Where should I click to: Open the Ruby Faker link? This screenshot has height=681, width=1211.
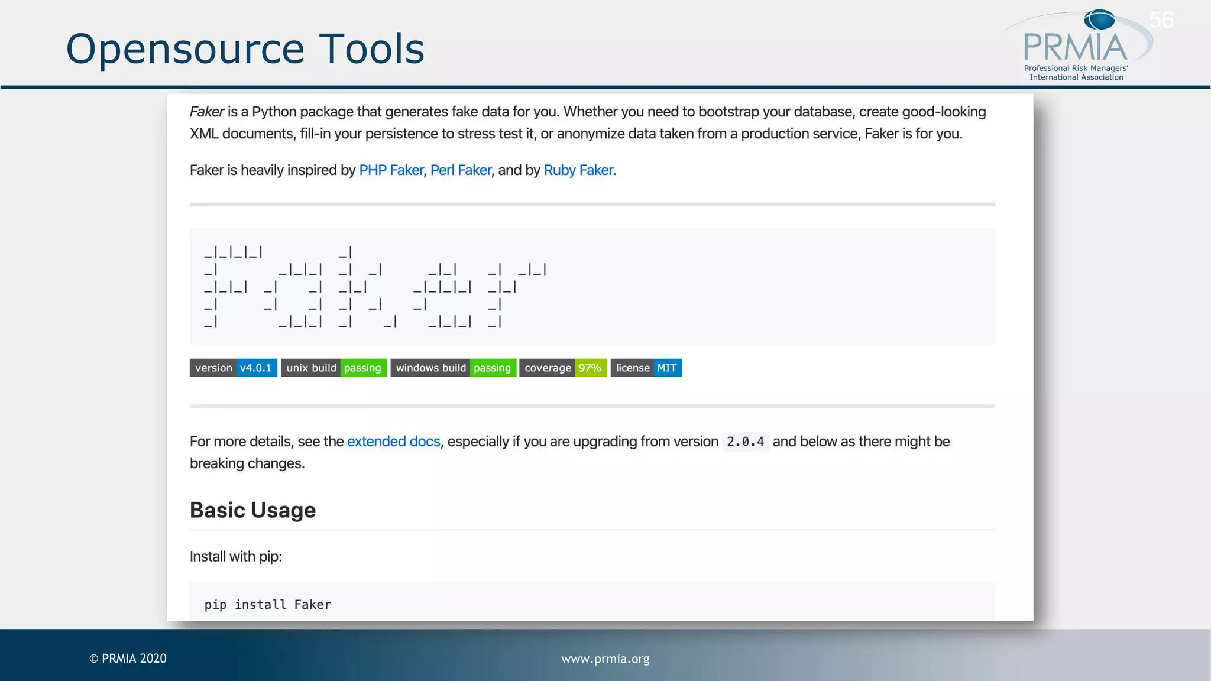coord(578,170)
